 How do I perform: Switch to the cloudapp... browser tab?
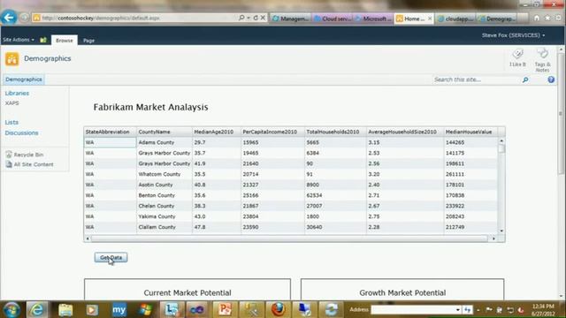click(456, 19)
